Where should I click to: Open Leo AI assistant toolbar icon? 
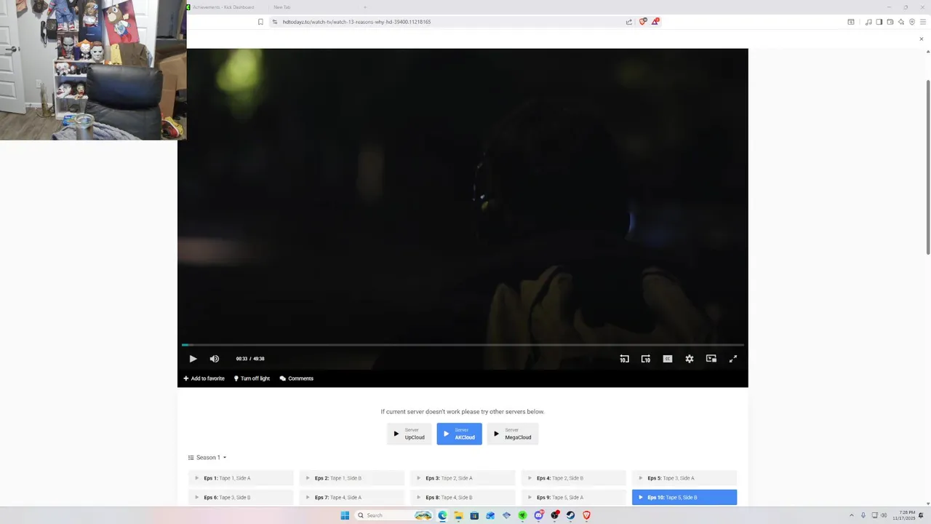[x=901, y=22]
